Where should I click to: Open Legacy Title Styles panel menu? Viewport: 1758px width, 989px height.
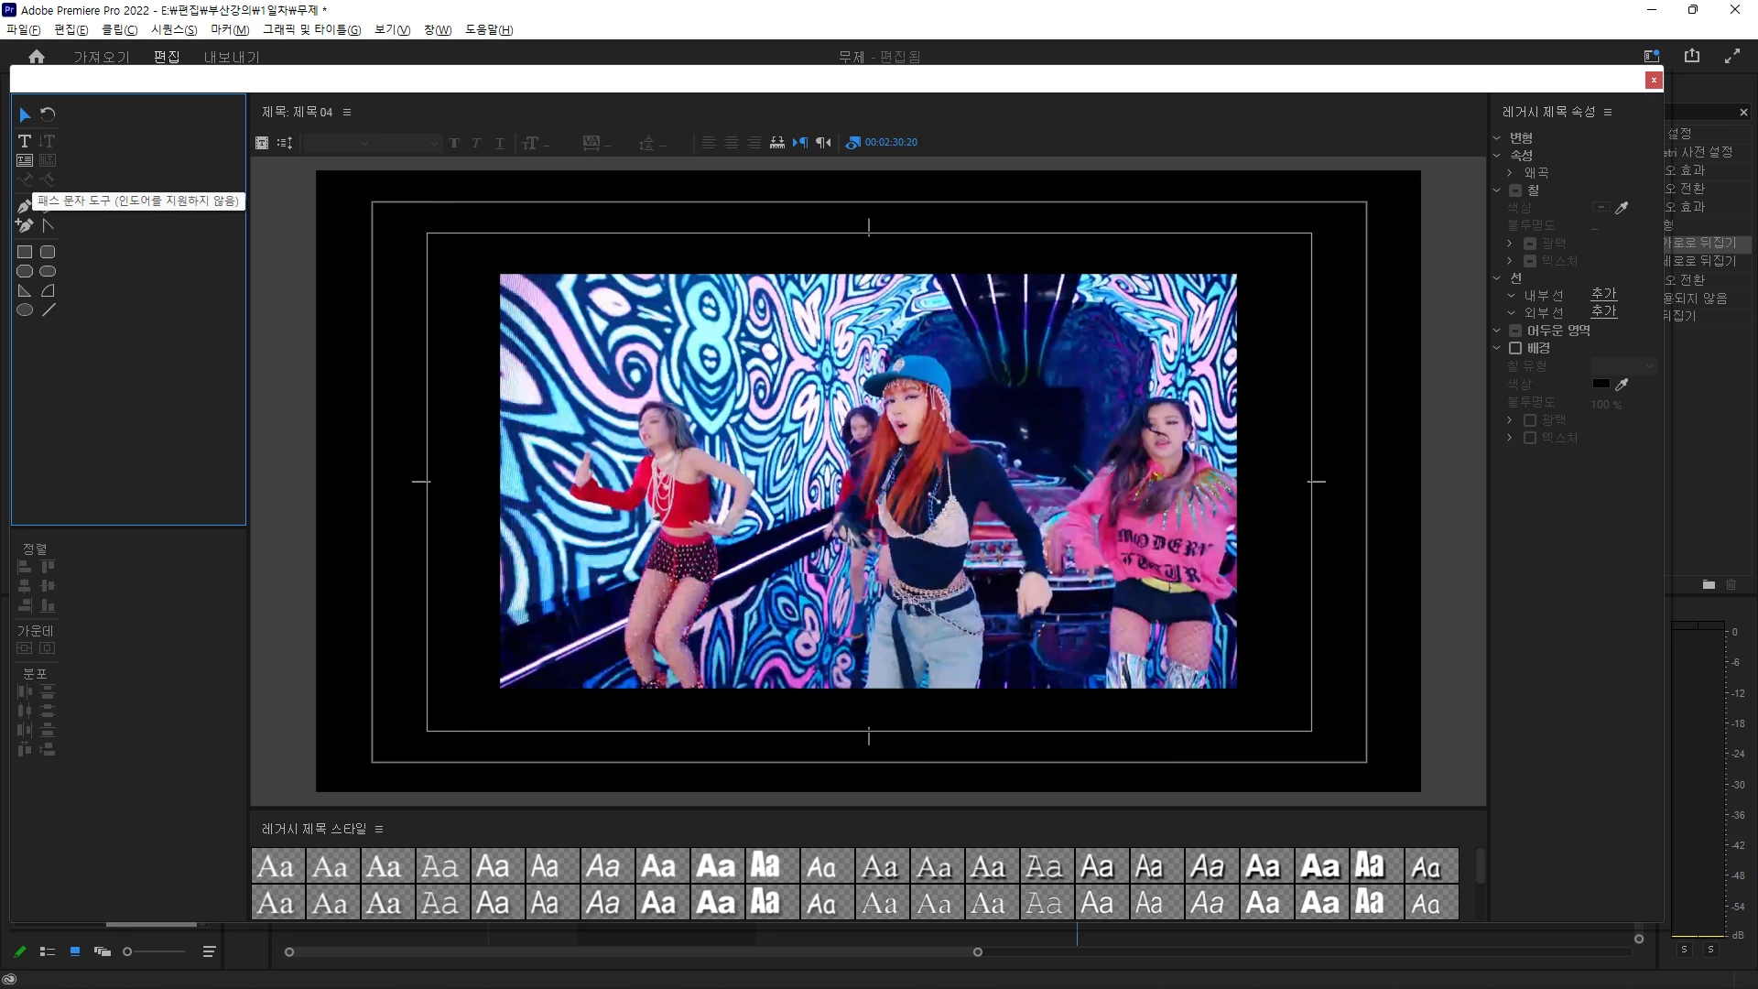tap(379, 830)
